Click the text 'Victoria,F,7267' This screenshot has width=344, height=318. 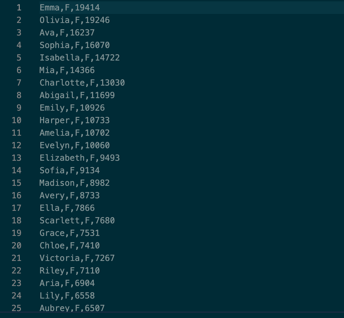77,258
